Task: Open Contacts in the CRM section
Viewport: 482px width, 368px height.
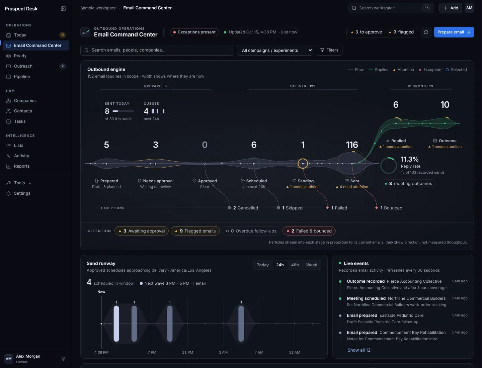Action: [x=36, y=111]
